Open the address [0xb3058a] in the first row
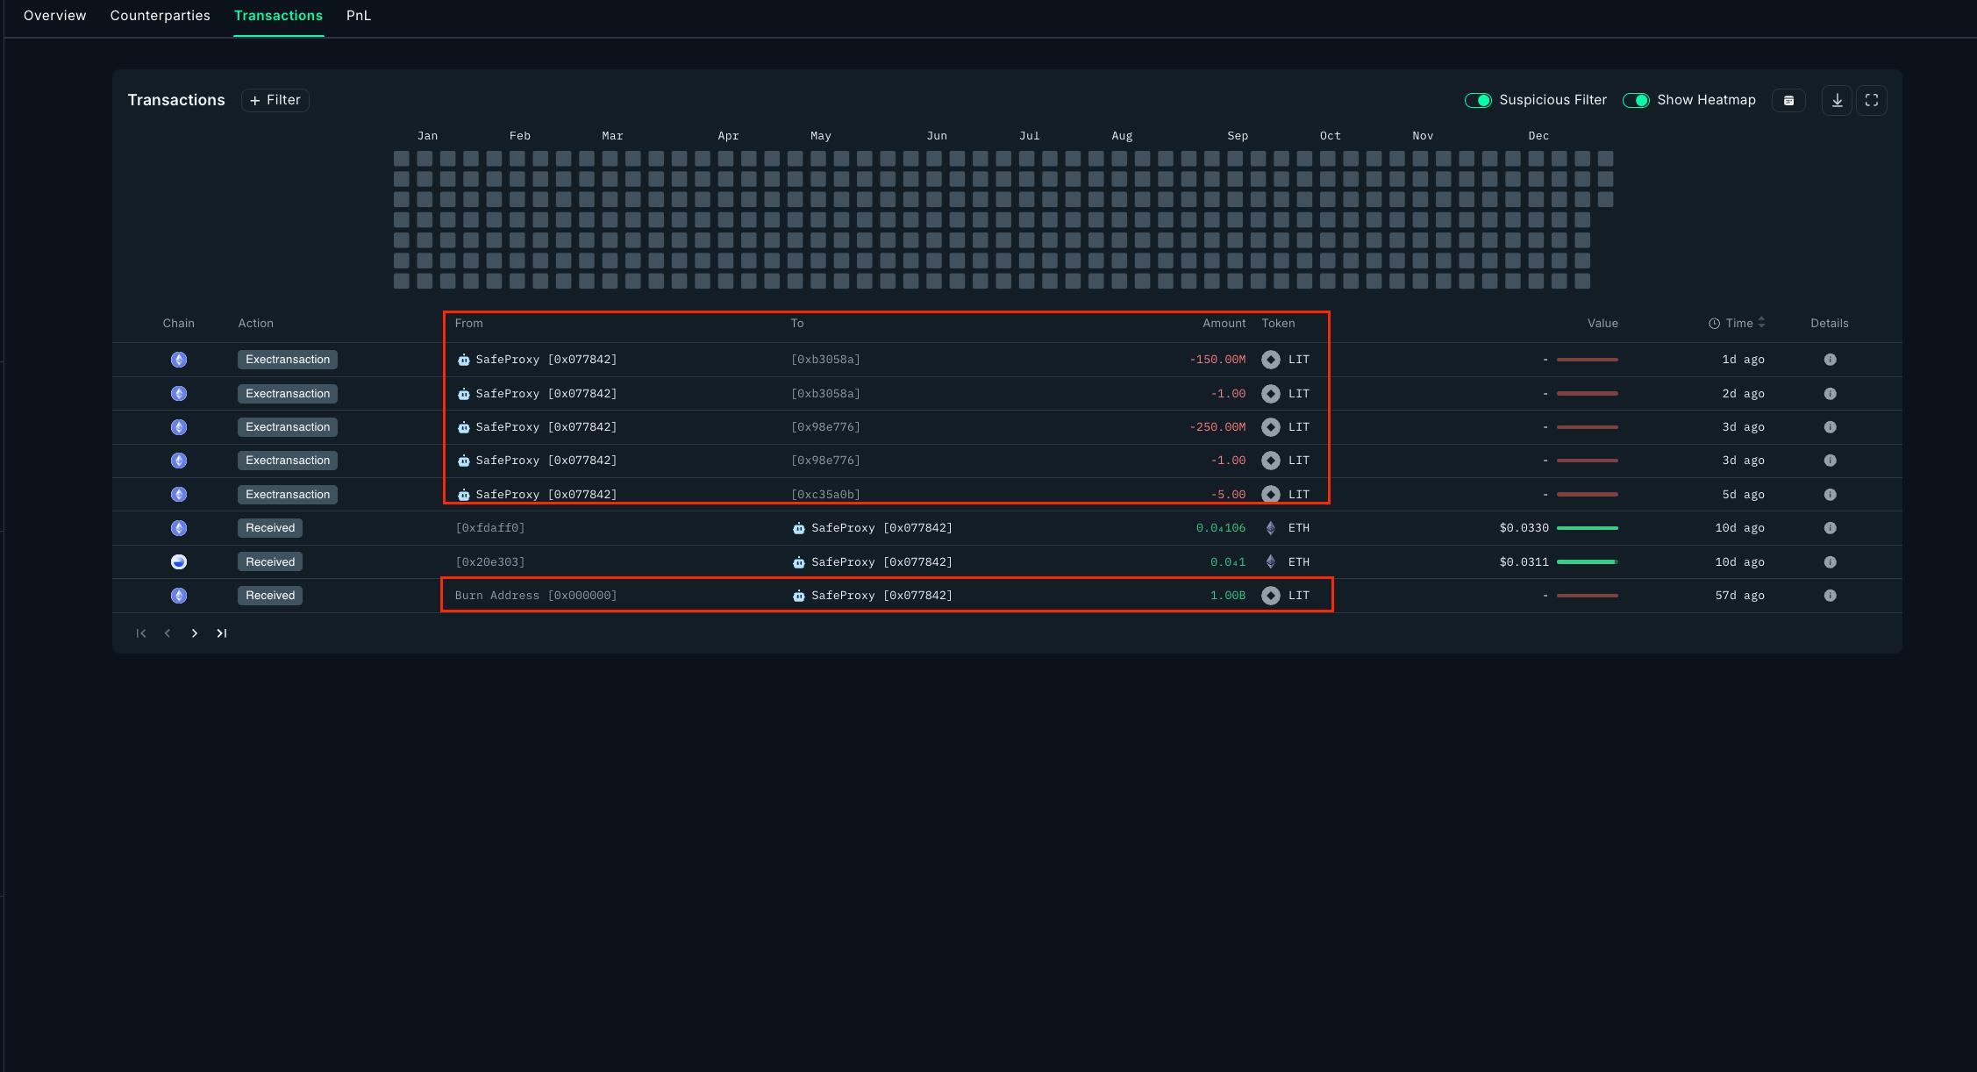The width and height of the screenshot is (1977, 1072). click(x=825, y=360)
